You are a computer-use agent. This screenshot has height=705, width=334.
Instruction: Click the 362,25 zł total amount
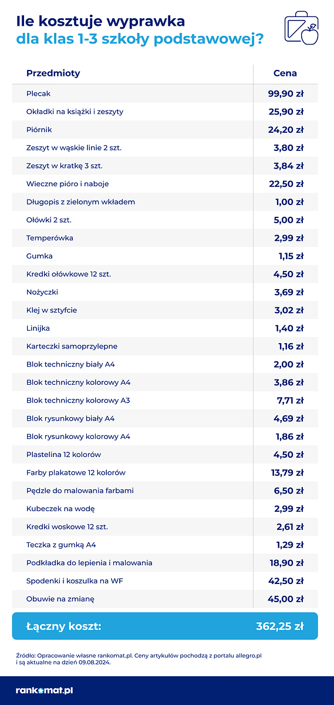coord(279,626)
